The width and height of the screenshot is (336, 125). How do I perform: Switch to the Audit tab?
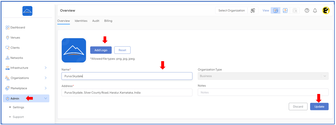(x=96, y=21)
